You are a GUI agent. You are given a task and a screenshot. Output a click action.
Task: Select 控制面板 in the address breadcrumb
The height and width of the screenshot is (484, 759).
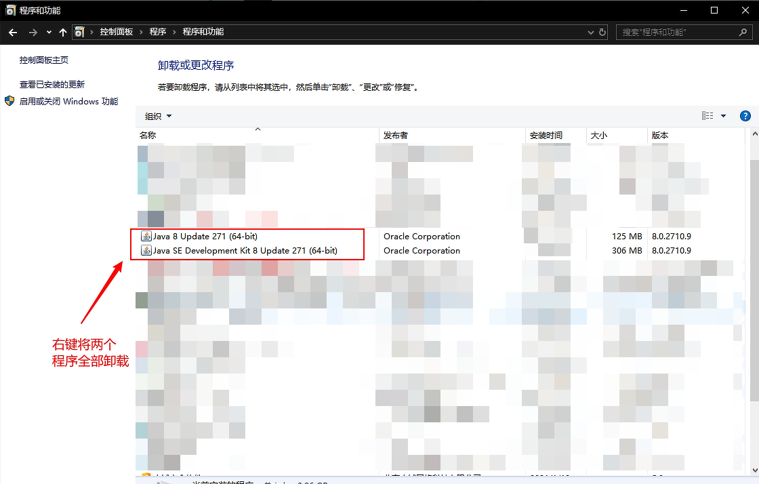click(x=117, y=32)
